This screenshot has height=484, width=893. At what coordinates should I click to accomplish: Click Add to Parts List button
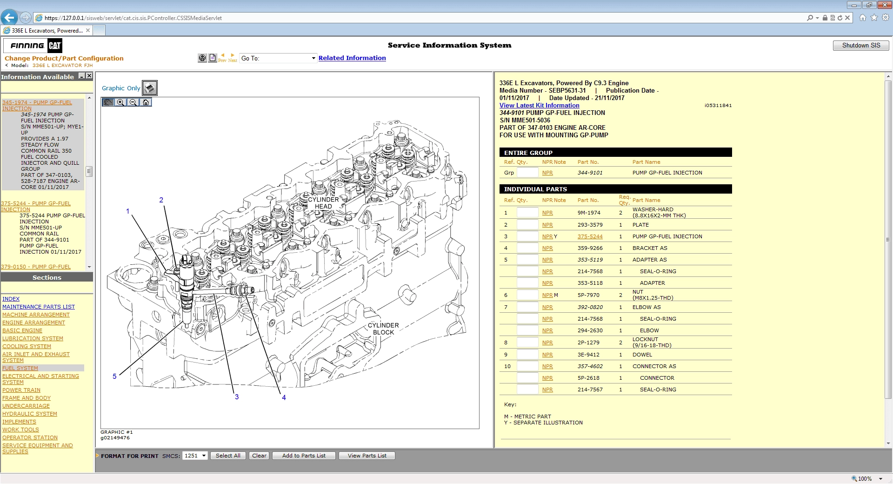click(304, 456)
